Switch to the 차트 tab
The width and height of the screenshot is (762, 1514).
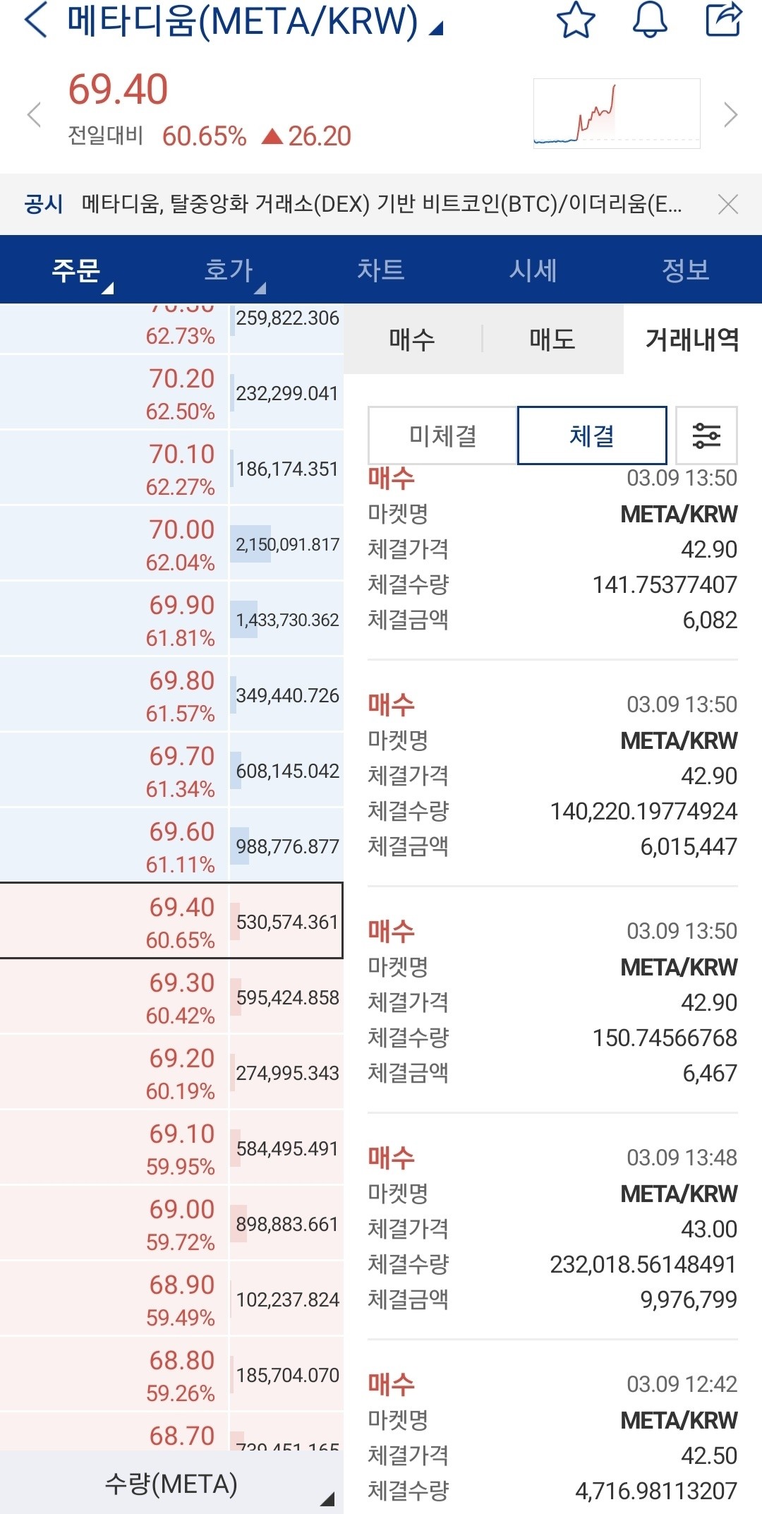point(382,270)
